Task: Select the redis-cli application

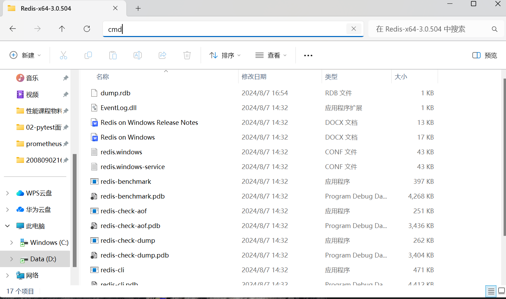Action: [x=112, y=270]
